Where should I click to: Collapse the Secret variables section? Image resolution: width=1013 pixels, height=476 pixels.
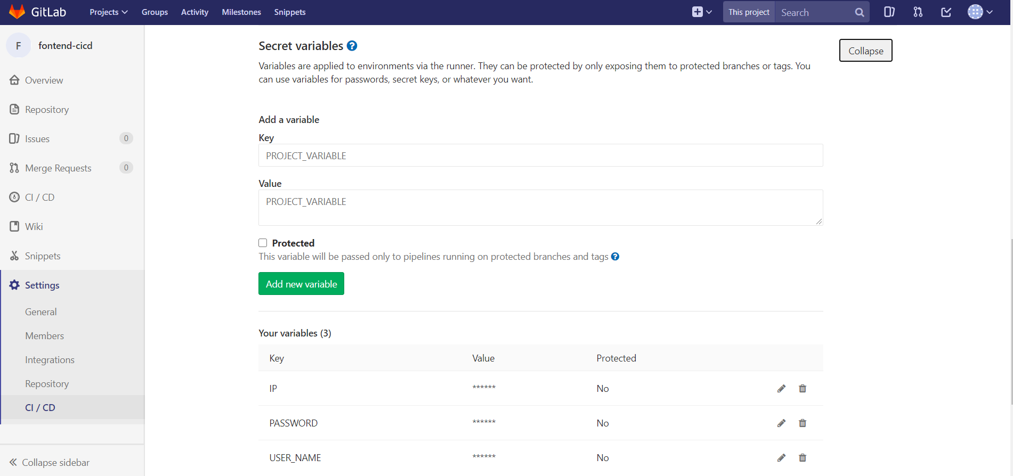[x=866, y=51]
